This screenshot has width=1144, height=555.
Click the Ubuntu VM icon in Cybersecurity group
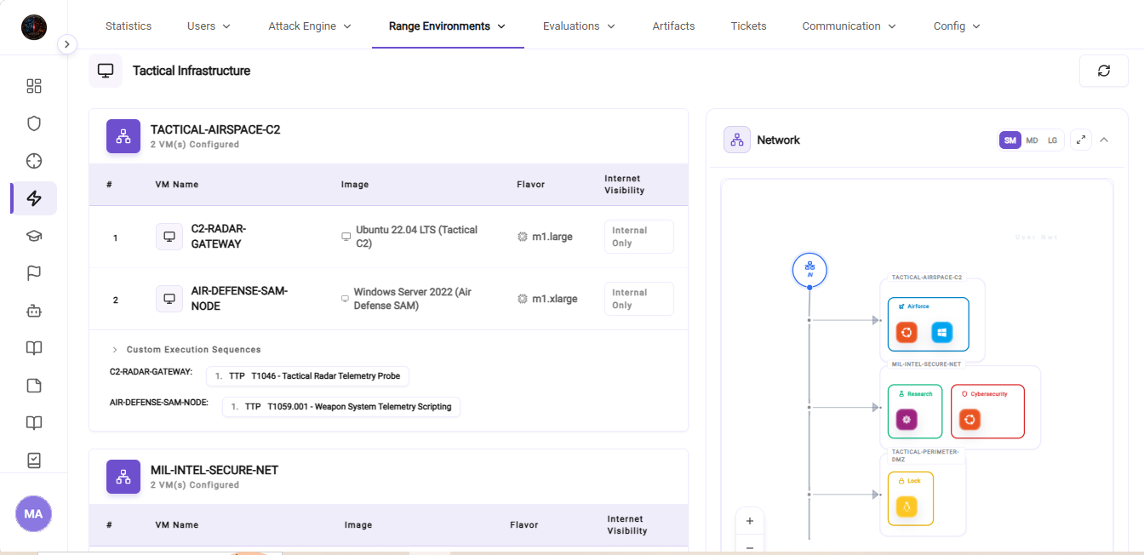(970, 420)
